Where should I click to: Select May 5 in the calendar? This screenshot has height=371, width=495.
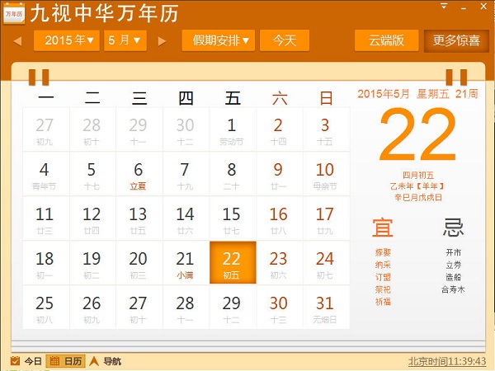click(92, 174)
